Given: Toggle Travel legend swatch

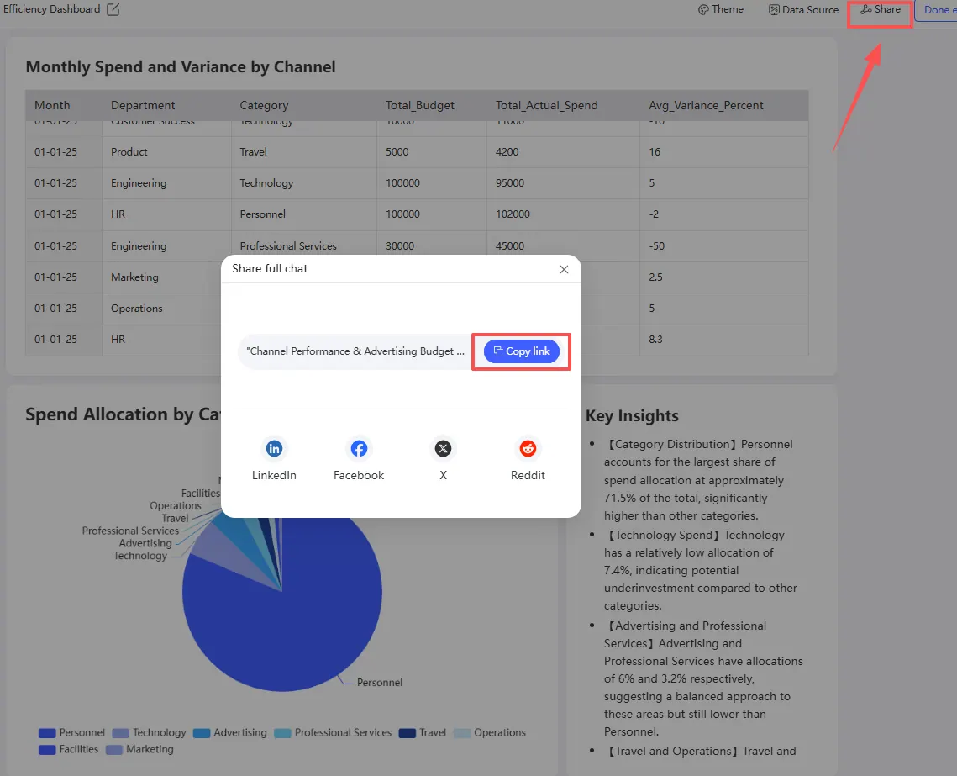Looking at the screenshot, I should click(408, 733).
